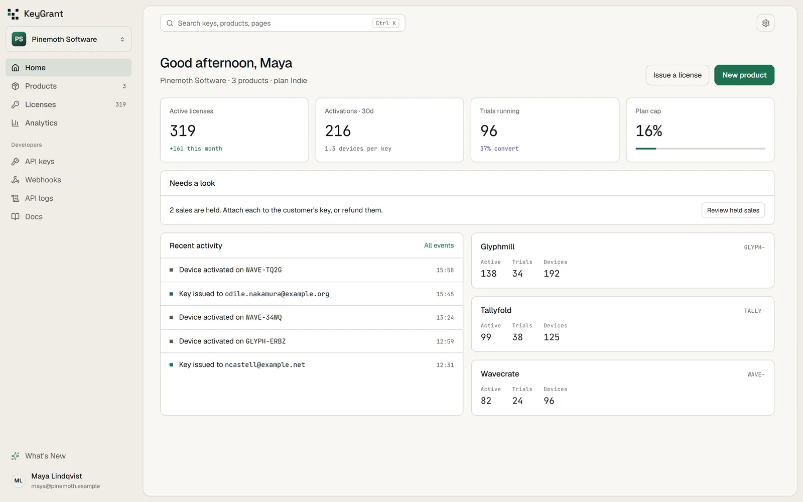This screenshot has height=502, width=803.
Task: Click the Activations 30d 216 card
Action: [389, 130]
